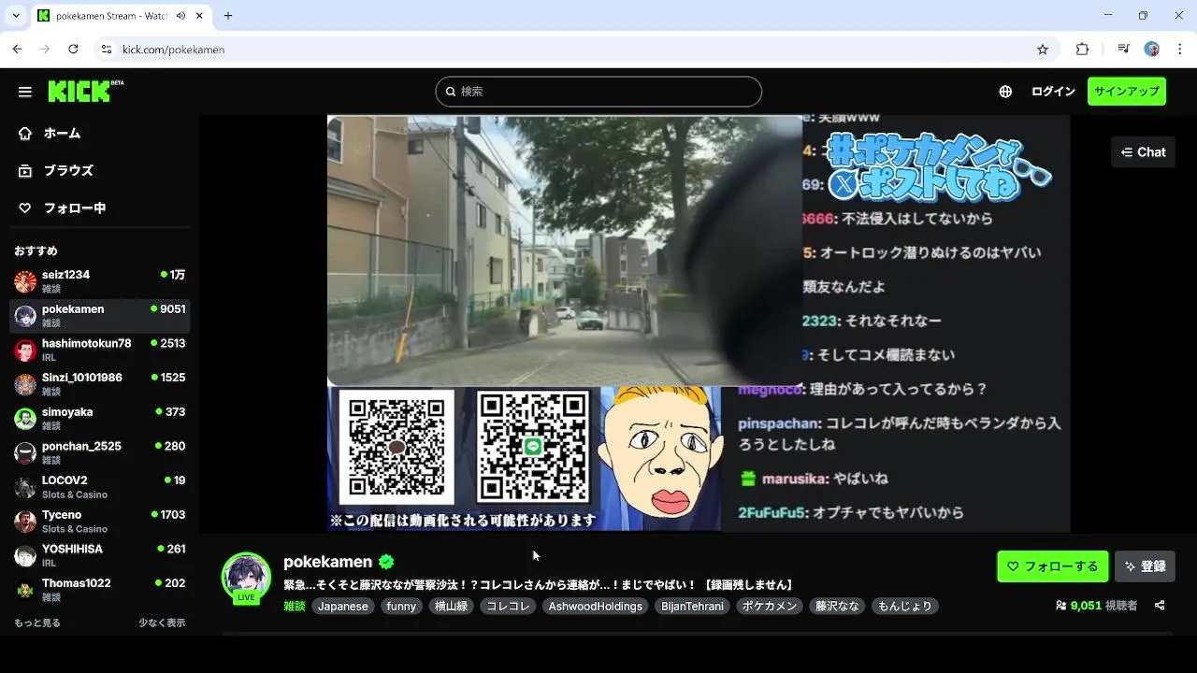
Task: Click Thomas1022's avatar in sidebar
Action: pyautogui.click(x=25, y=590)
